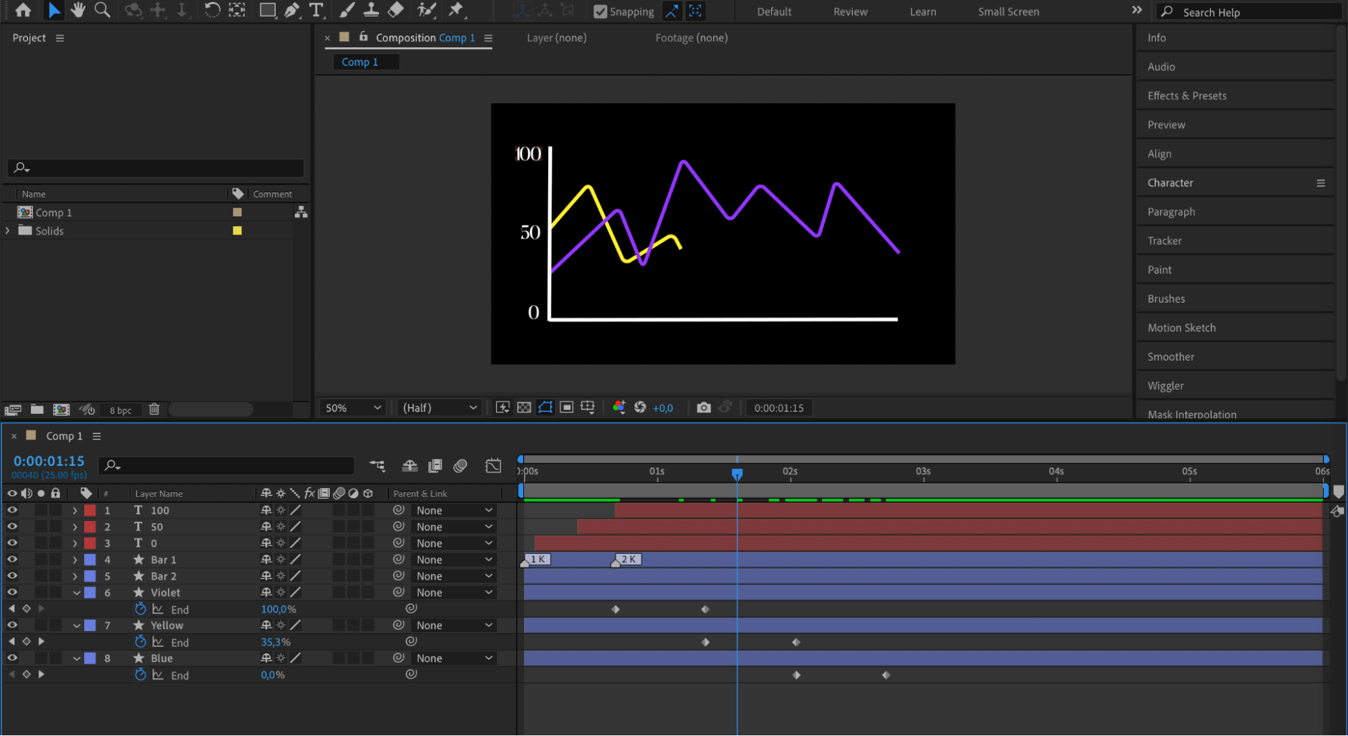1348x736 pixels.
Task: Hide the Violet layer eye
Action: point(12,592)
